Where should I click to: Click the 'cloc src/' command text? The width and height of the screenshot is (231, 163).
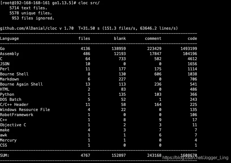pos(91,3)
